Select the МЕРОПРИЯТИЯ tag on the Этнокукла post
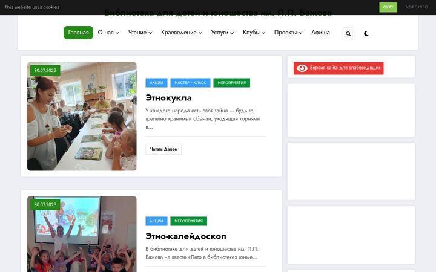This screenshot has width=436, height=272. (231, 83)
